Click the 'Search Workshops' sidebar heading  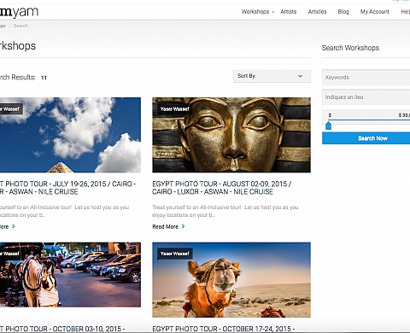(x=350, y=48)
